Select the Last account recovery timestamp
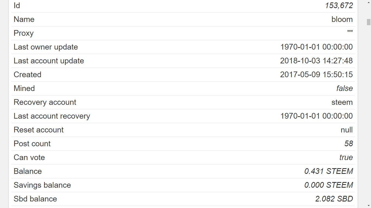 [316, 116]
